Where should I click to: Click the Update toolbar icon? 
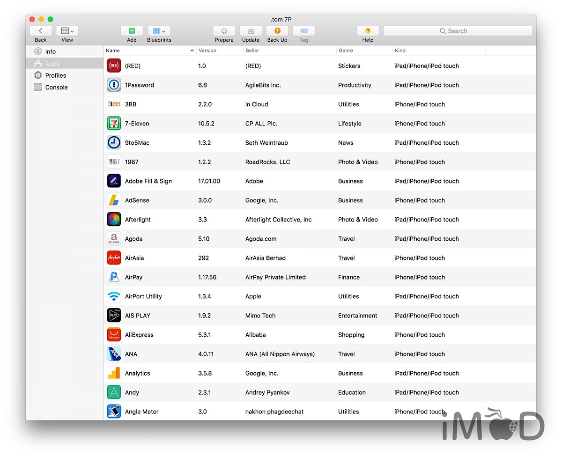pyautogui.click(x=251, y=31)
